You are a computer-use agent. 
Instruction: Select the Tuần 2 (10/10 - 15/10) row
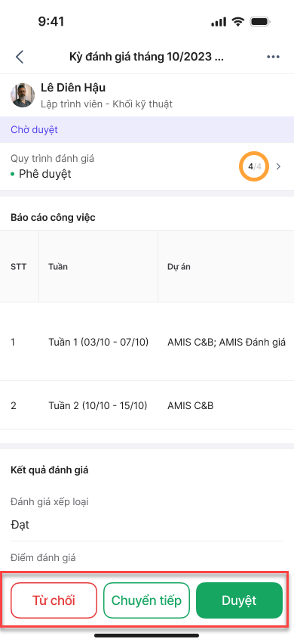(147, 405)
